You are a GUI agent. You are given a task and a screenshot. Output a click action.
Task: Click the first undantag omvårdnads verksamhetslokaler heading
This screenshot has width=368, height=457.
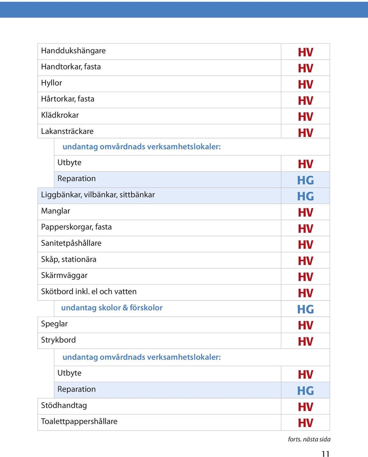pyautogui.click(x=142, y=147)
